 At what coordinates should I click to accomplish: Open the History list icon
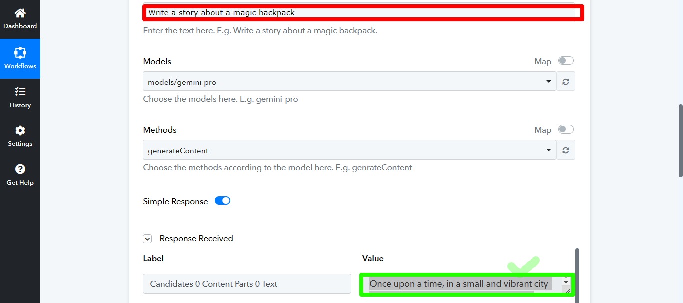20,92
